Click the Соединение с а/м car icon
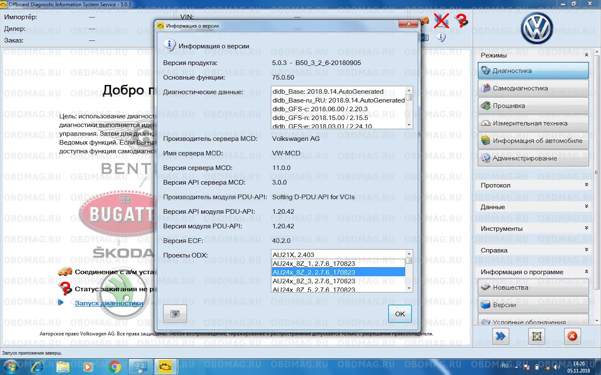601x375 pixels. click(x=65, y=272)
